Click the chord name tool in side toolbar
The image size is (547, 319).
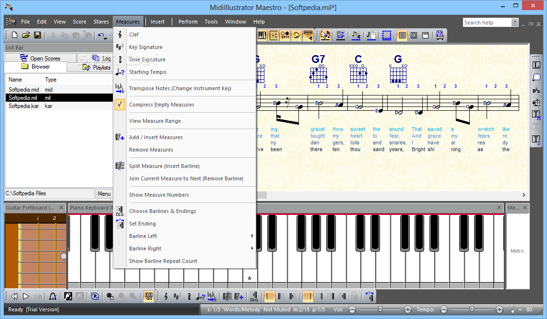pyautogui.click(x=536, y=90)
